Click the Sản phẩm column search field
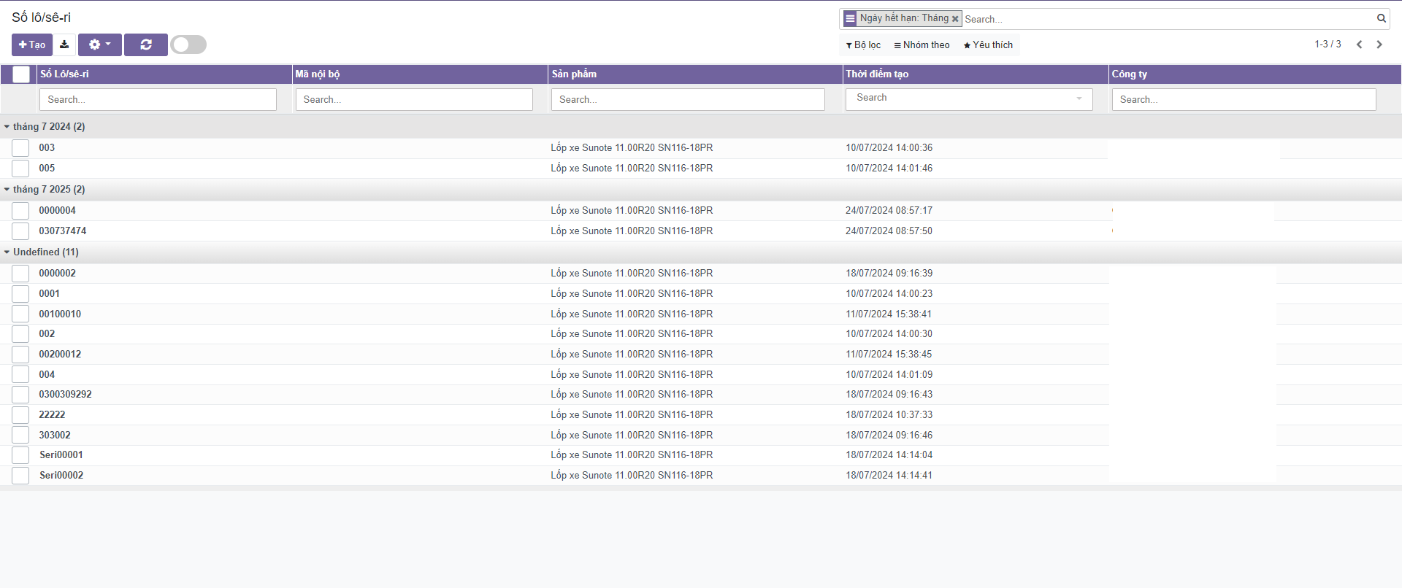The height and width of the screenshot is (588, 1402). coord(688,99)
